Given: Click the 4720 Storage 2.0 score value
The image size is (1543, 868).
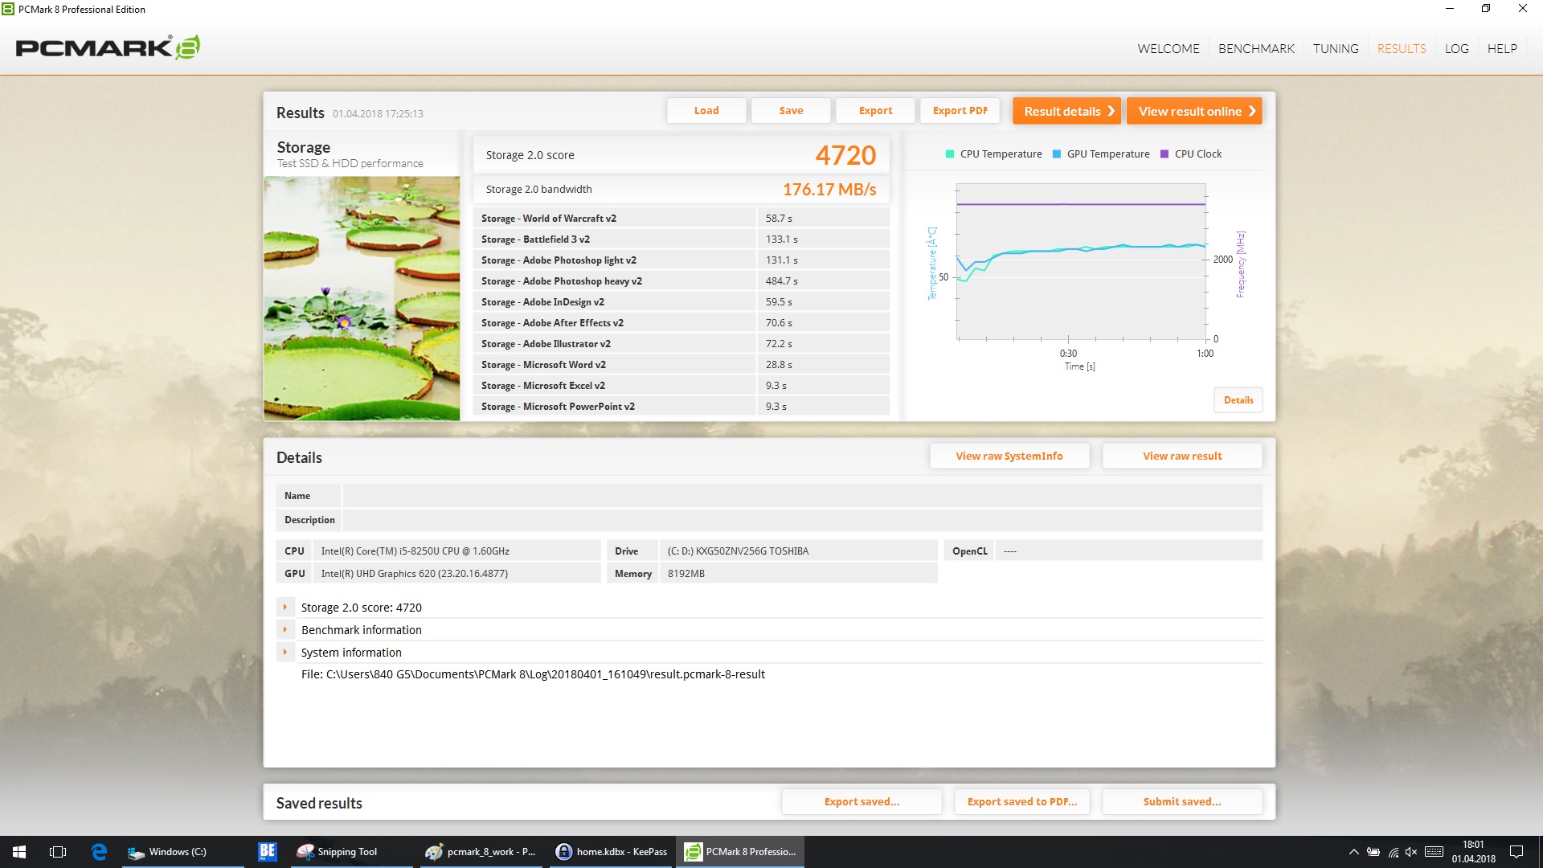Looking at the screenshot, I should 845,155.
